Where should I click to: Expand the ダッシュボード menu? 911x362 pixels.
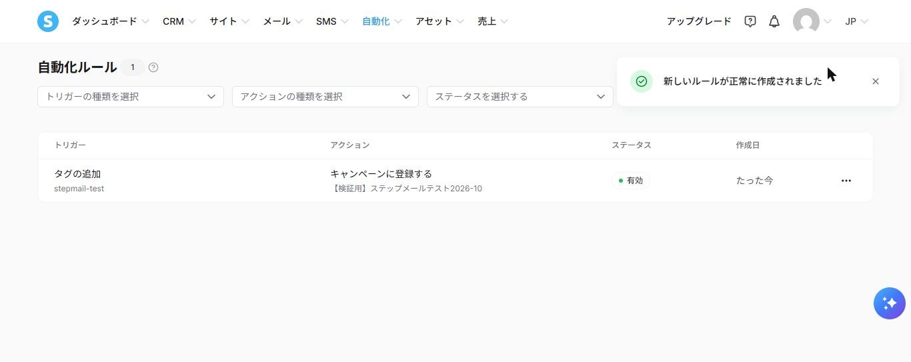111,21
